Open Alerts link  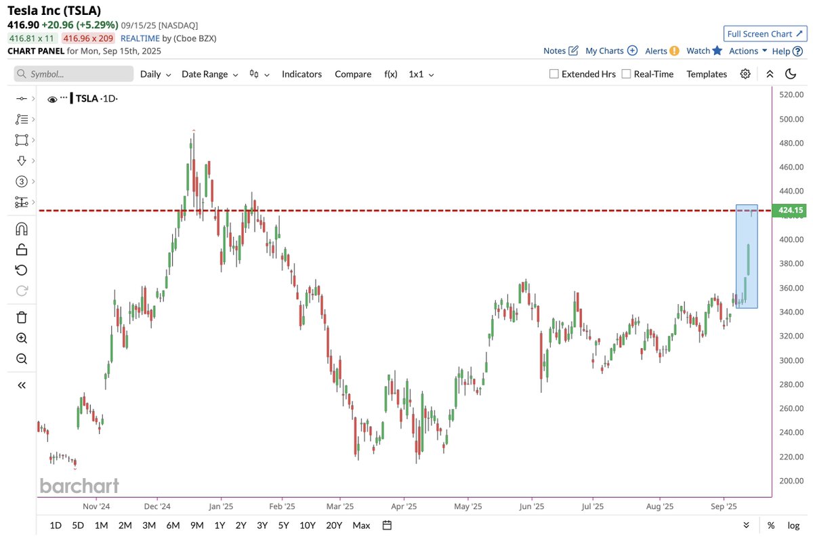(662, 51)
